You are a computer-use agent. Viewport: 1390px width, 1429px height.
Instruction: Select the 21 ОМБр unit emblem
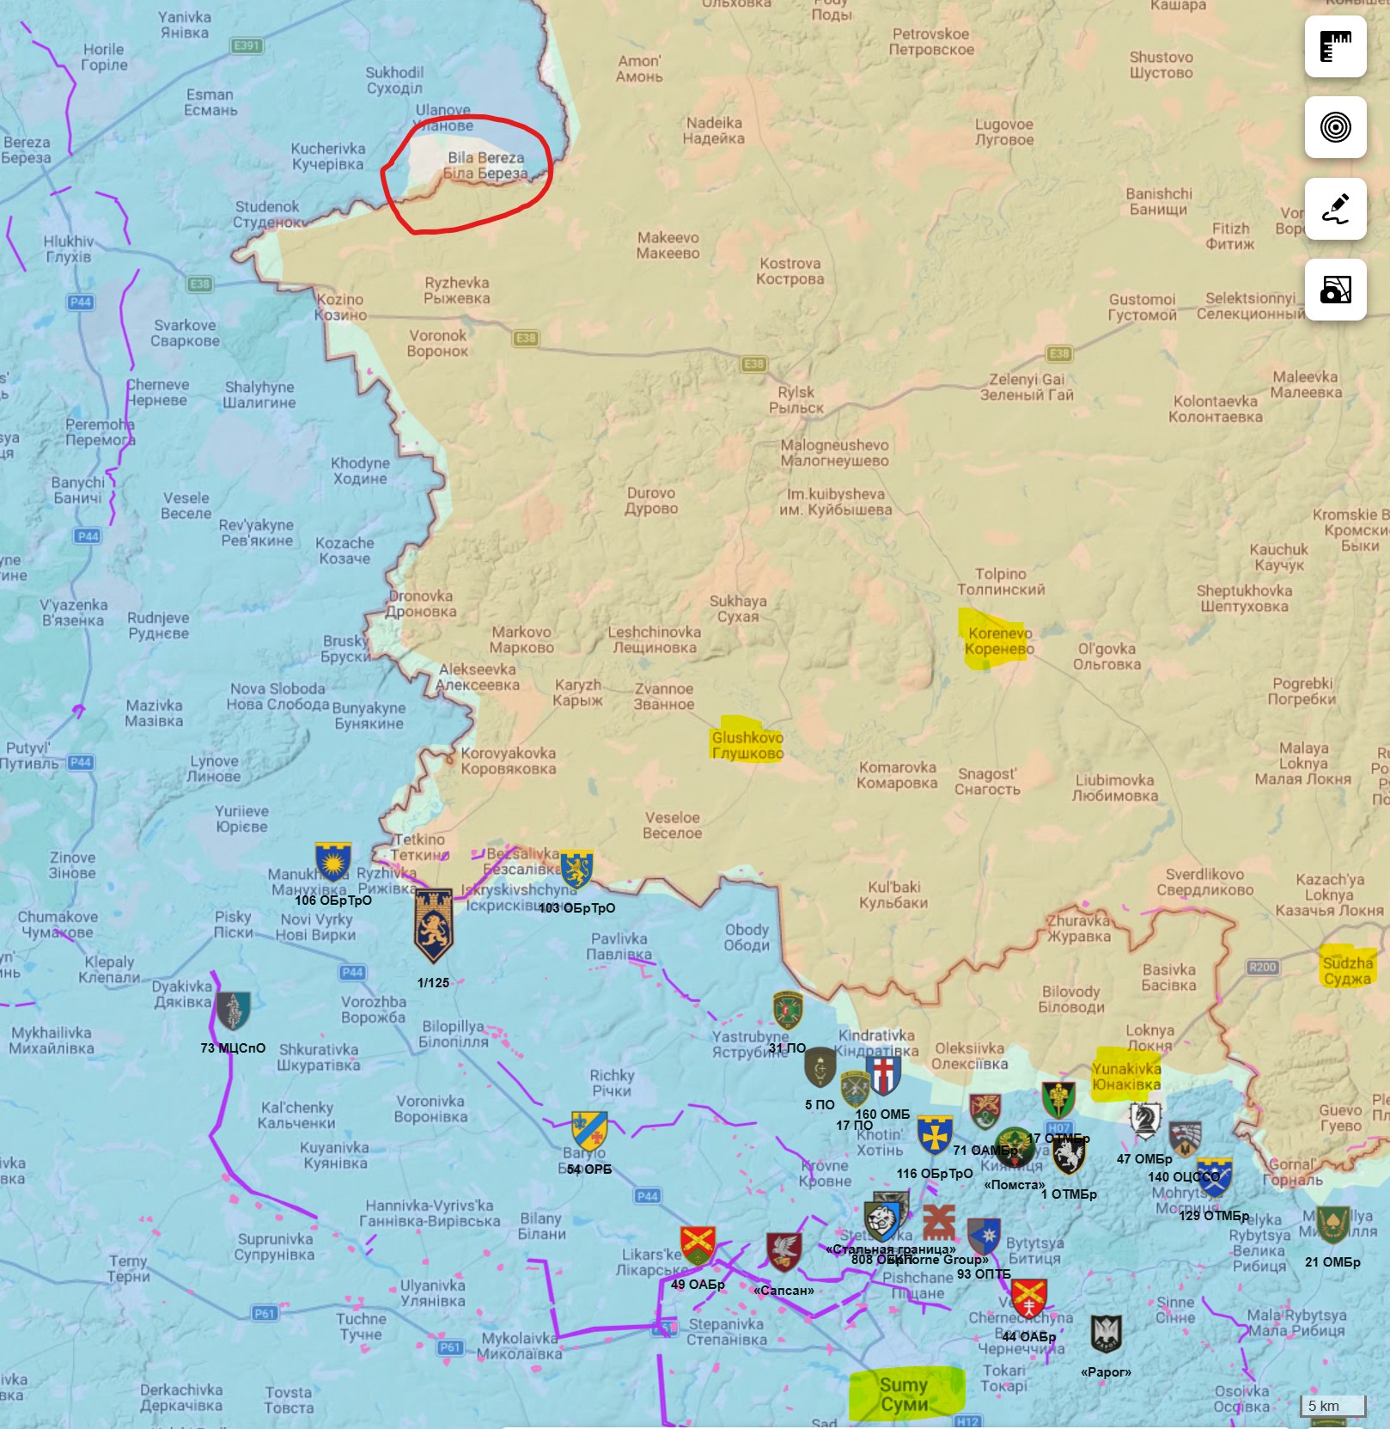pos(1332,1226)
